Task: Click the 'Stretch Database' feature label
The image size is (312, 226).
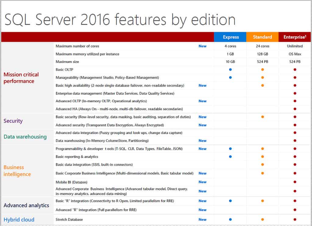Action: 69,219
